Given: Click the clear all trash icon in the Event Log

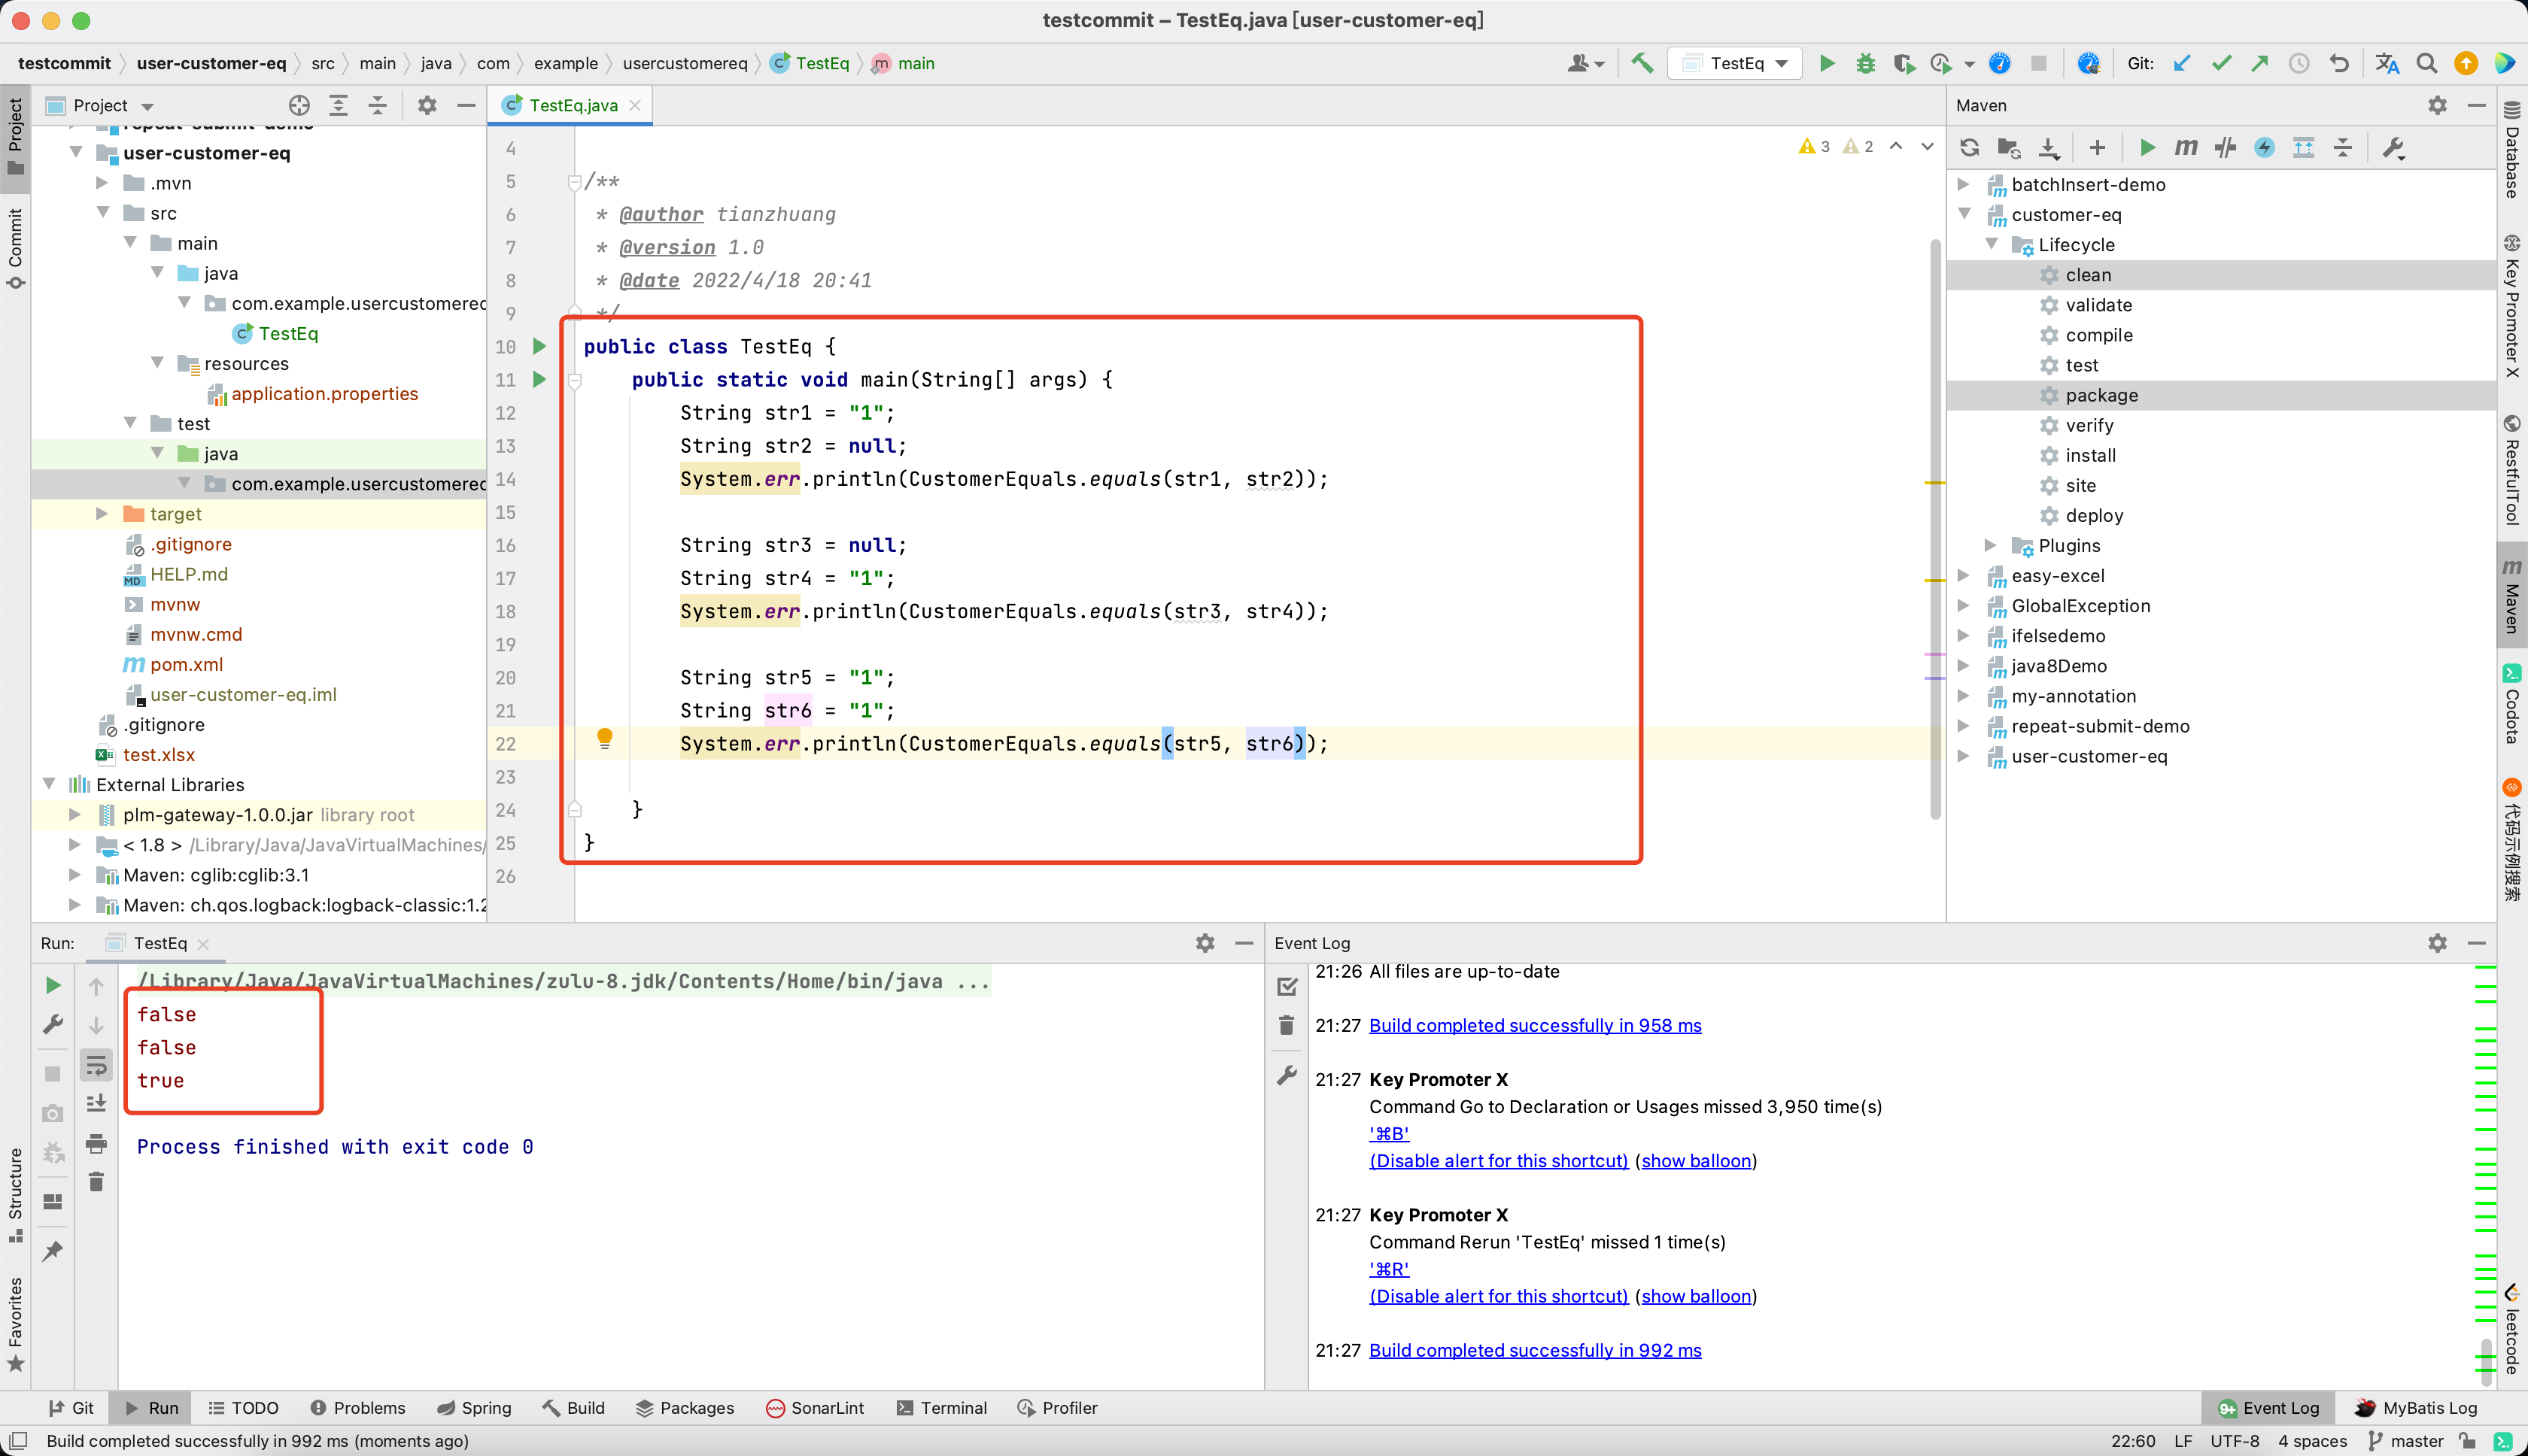Looking at the screenshot, I should (1287, 1025).
